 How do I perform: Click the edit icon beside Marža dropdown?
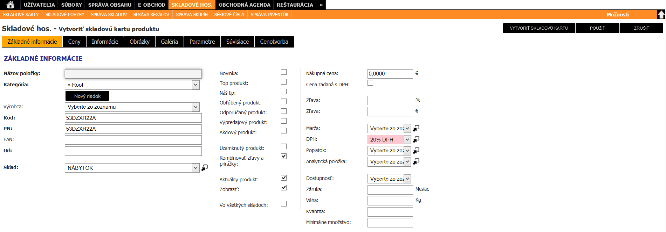(416, 128)
